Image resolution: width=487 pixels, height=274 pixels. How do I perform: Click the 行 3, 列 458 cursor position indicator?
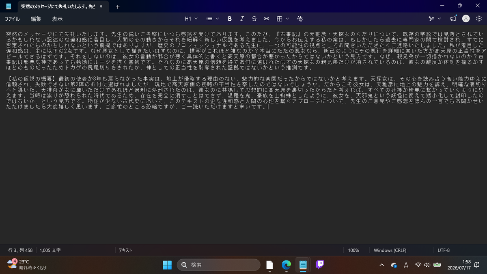[x=20, y=250]
